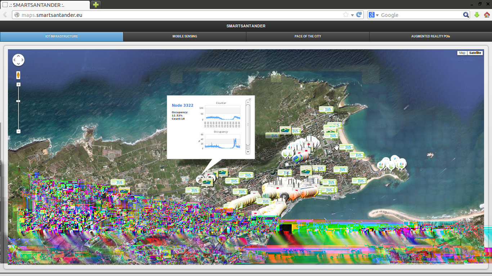
Task: Click the Count:16 text
Action: tap(178, 119)
